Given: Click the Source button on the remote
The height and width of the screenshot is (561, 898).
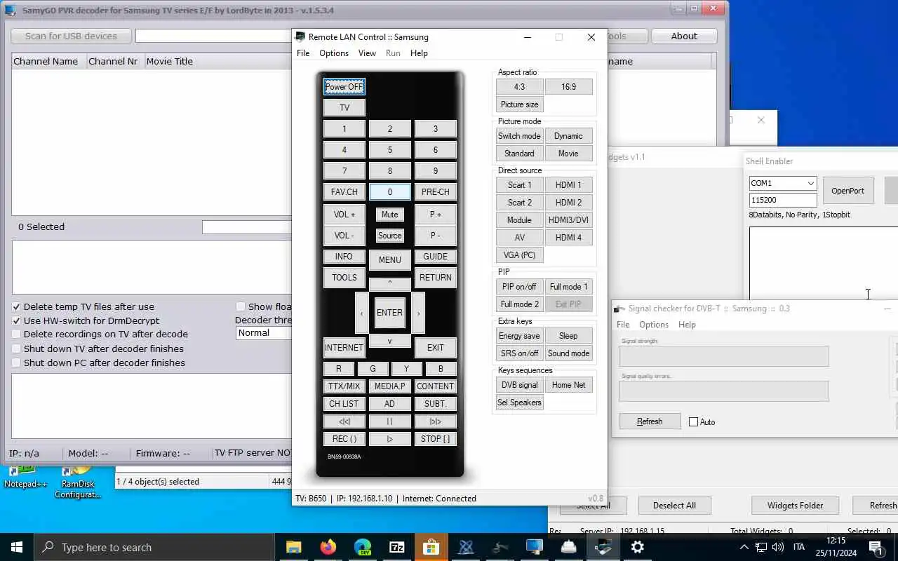Looking at the screenshot, I should pos(390,236).
